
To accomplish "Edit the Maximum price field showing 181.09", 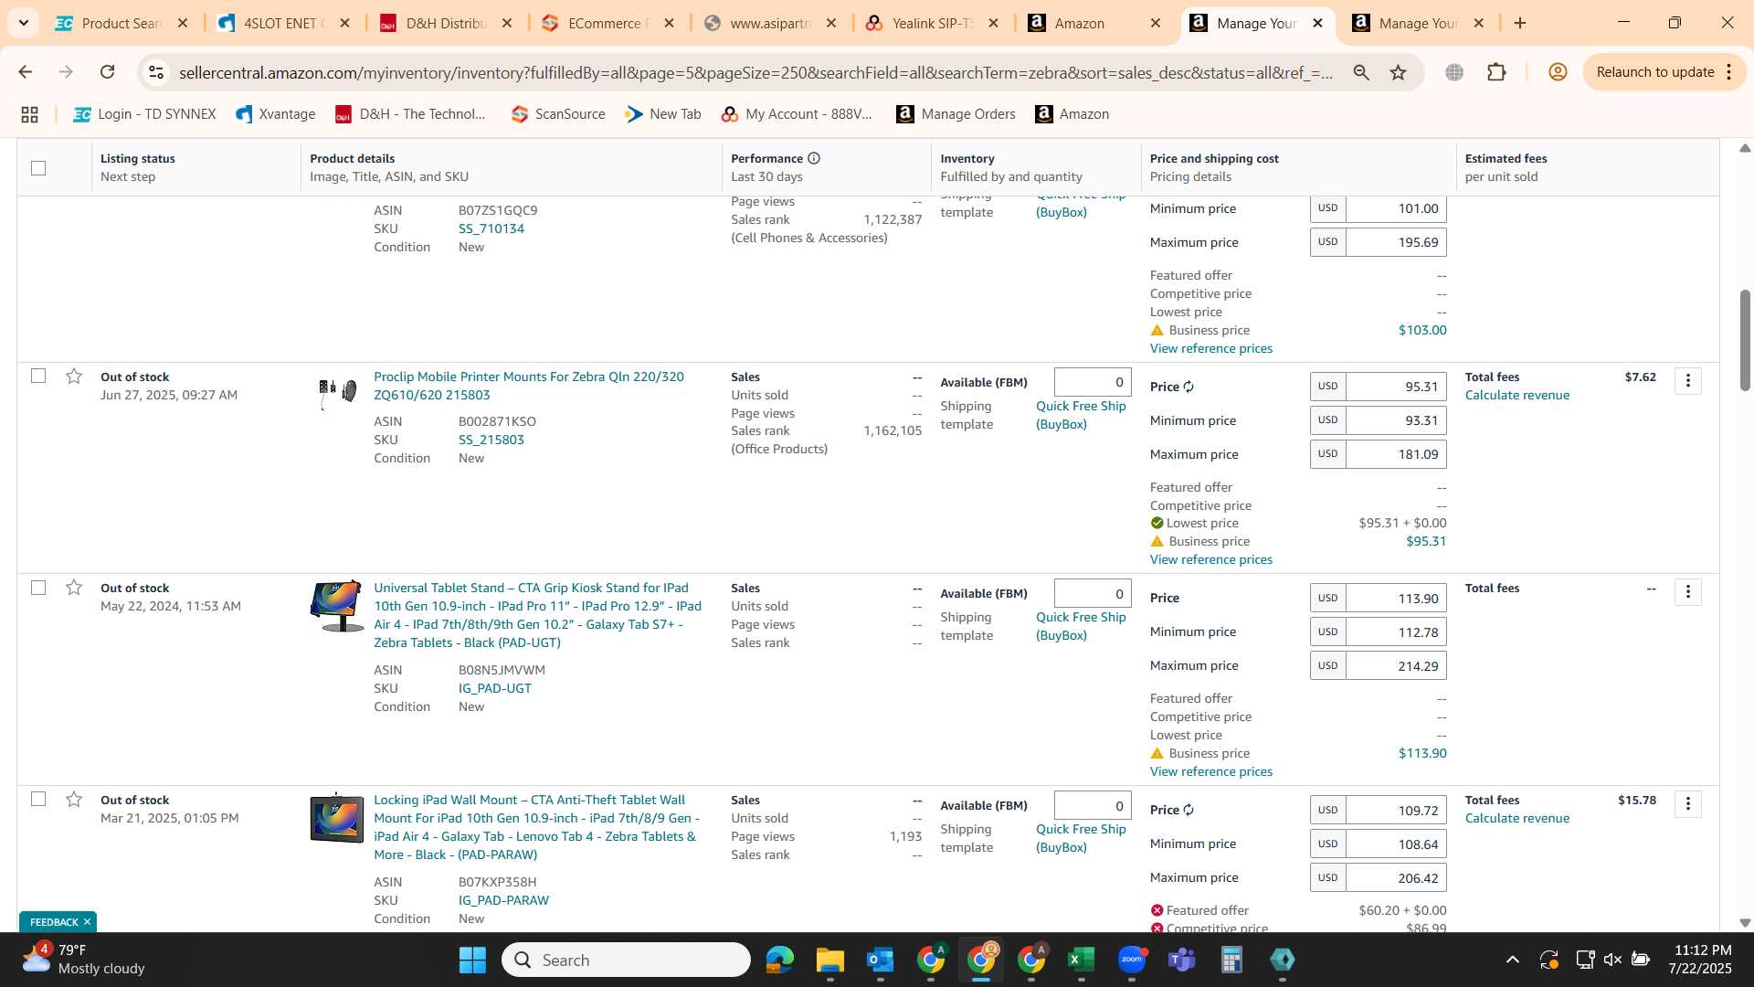I will click(1395, 454).
